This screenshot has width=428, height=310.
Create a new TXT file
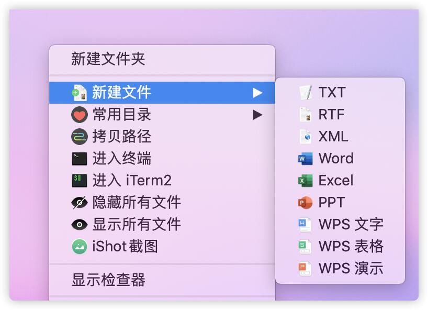click(340, 93)
